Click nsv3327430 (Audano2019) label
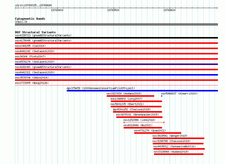 coord(124,93)
